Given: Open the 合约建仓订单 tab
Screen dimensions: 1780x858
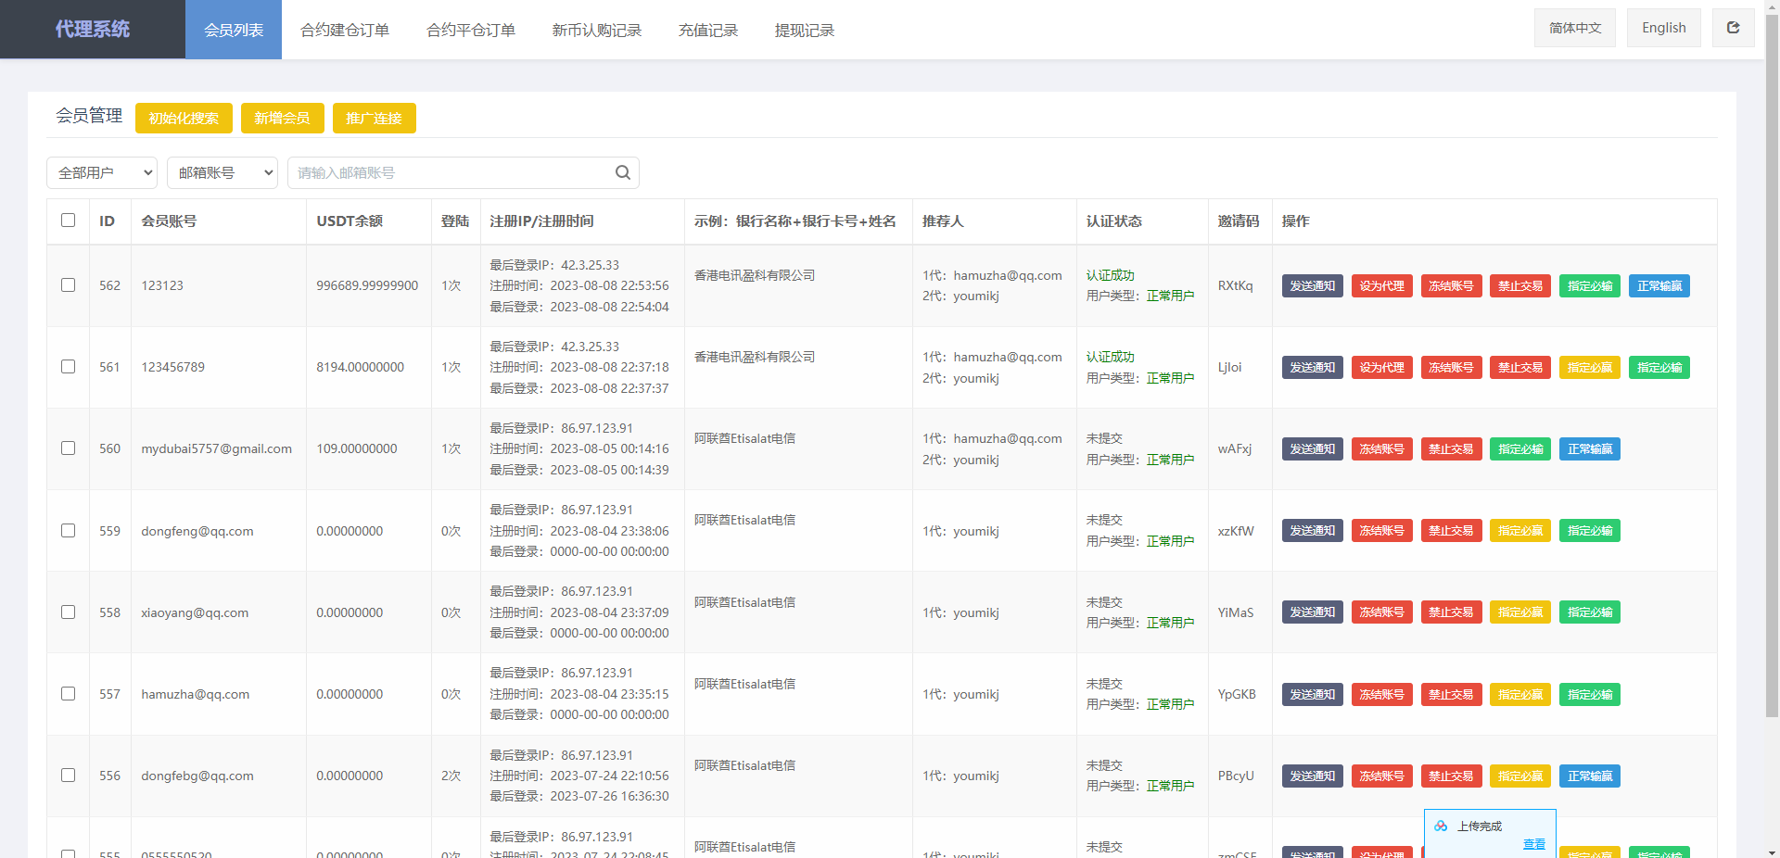Looking at the screenshot, I should coord(345,31).
